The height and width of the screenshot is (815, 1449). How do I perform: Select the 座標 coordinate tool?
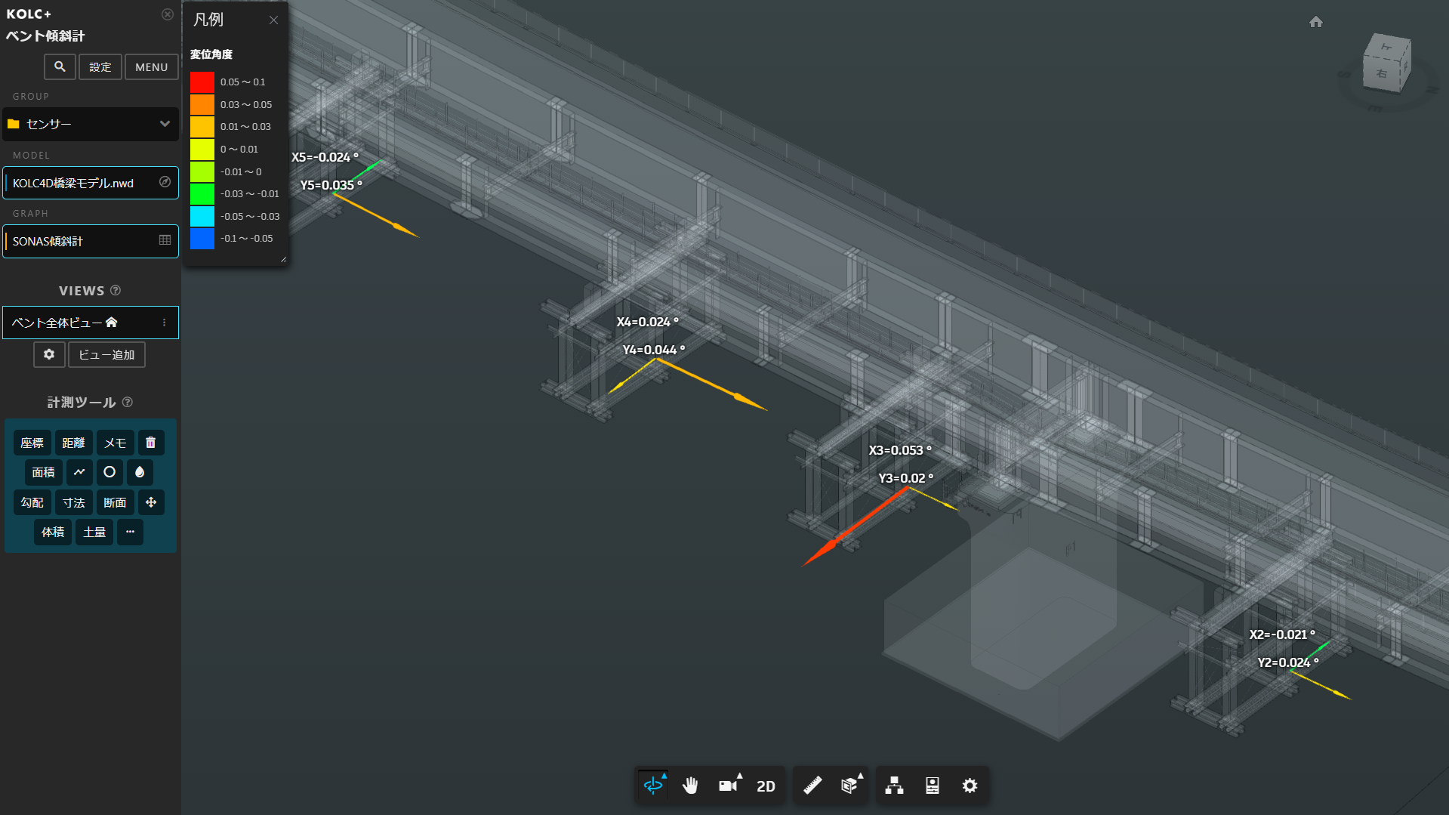point(32,443)
